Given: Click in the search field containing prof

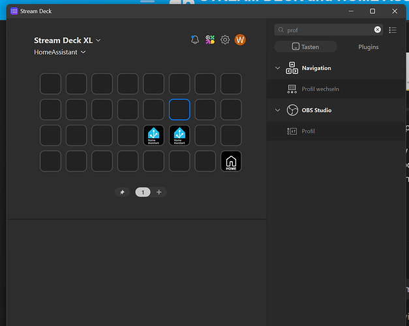Looking at the screenshot, I should point(329,30).
